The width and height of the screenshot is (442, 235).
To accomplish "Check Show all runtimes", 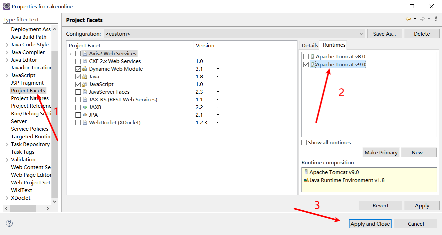I will 304,142.
